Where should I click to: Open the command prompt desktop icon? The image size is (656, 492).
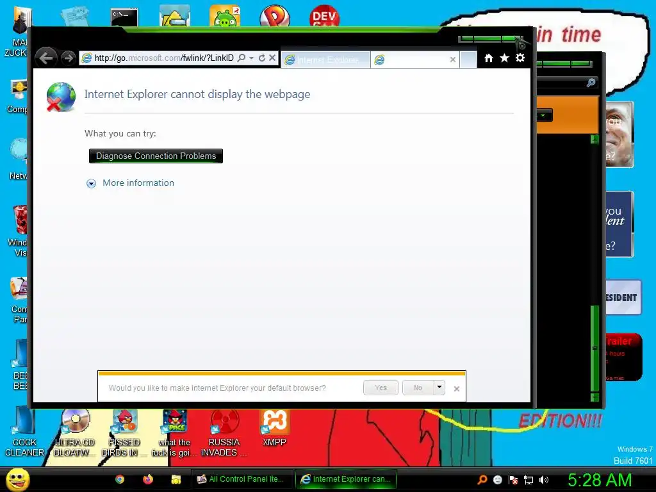[124, 17]
